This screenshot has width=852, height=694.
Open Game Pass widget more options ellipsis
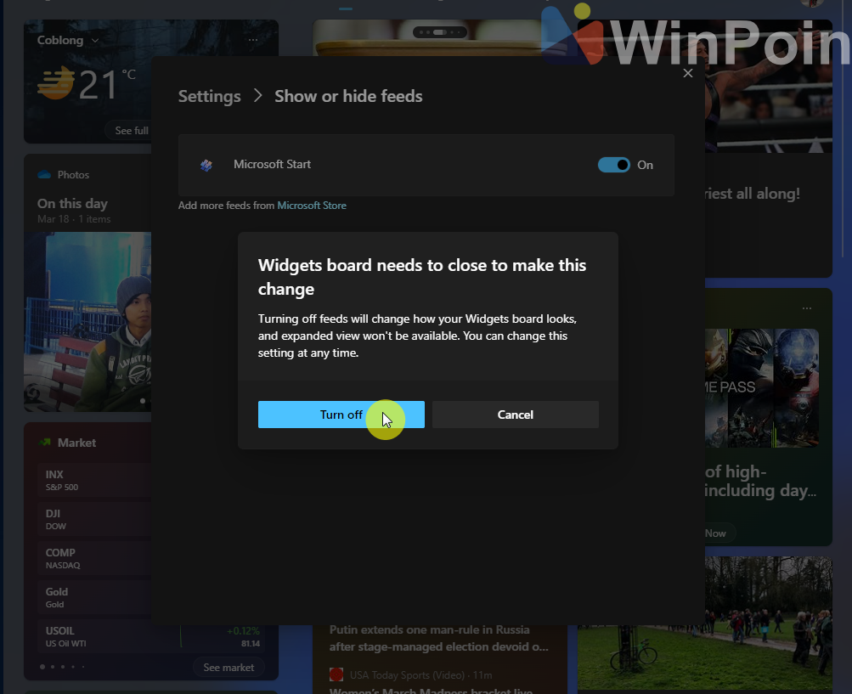point(806,308)
